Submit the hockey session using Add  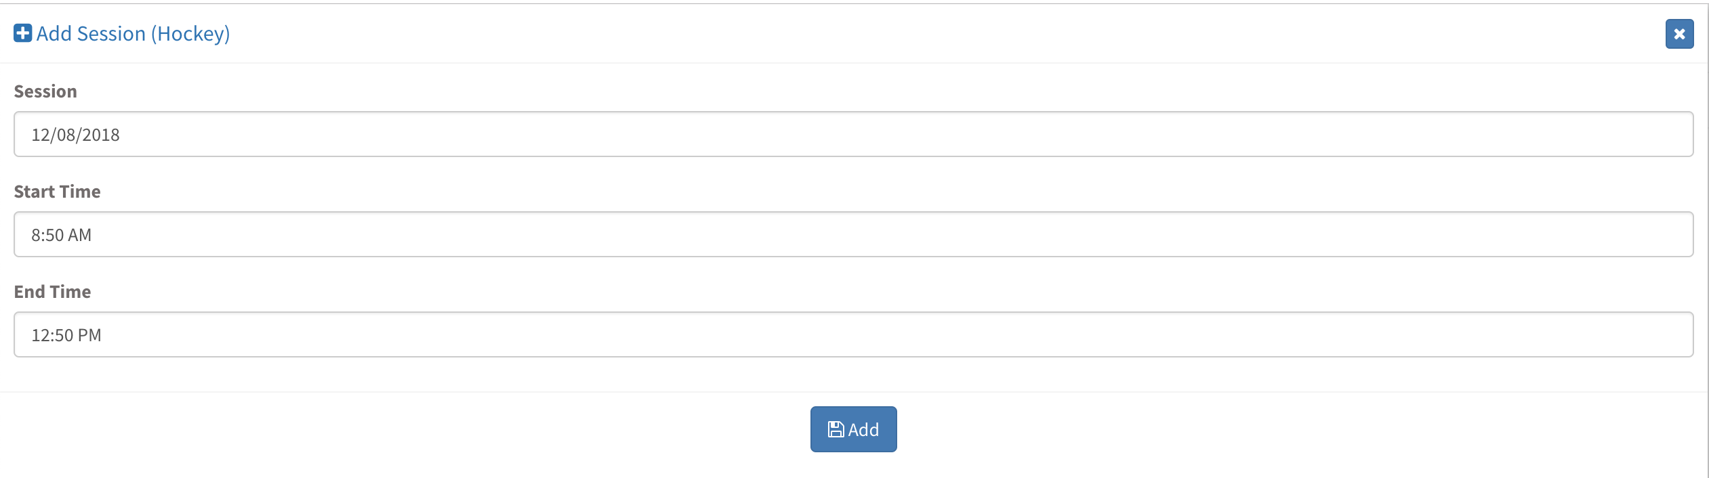tap(853, 429)
